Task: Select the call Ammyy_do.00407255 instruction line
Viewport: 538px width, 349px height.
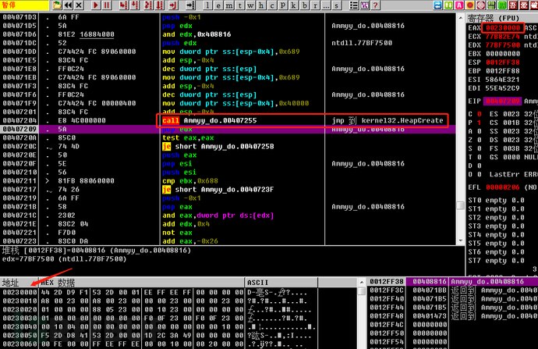Action: tap(211, 121)
